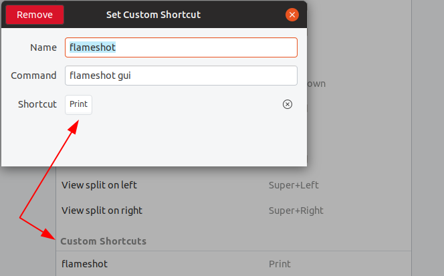The image size is (444, 276).
Task: Clear the shortcut with the circled x icon
Action: [287, 104]
